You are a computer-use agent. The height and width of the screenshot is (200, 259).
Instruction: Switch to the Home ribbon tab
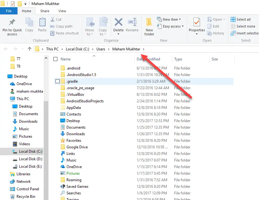(x=27, y=11)
